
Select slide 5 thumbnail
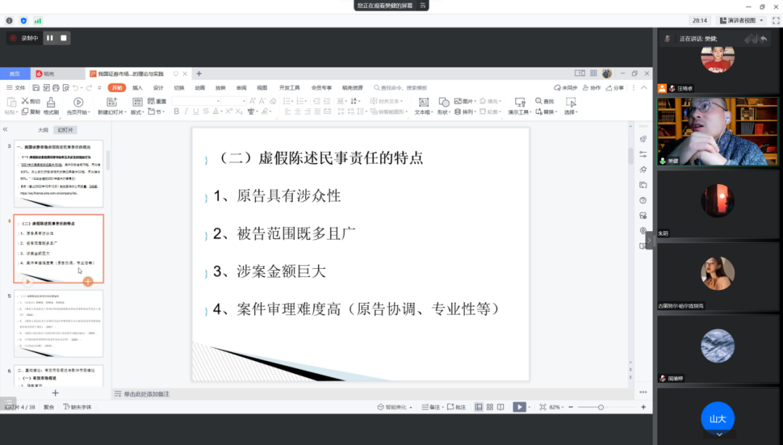pyautogui.click(x=59, y=324)
